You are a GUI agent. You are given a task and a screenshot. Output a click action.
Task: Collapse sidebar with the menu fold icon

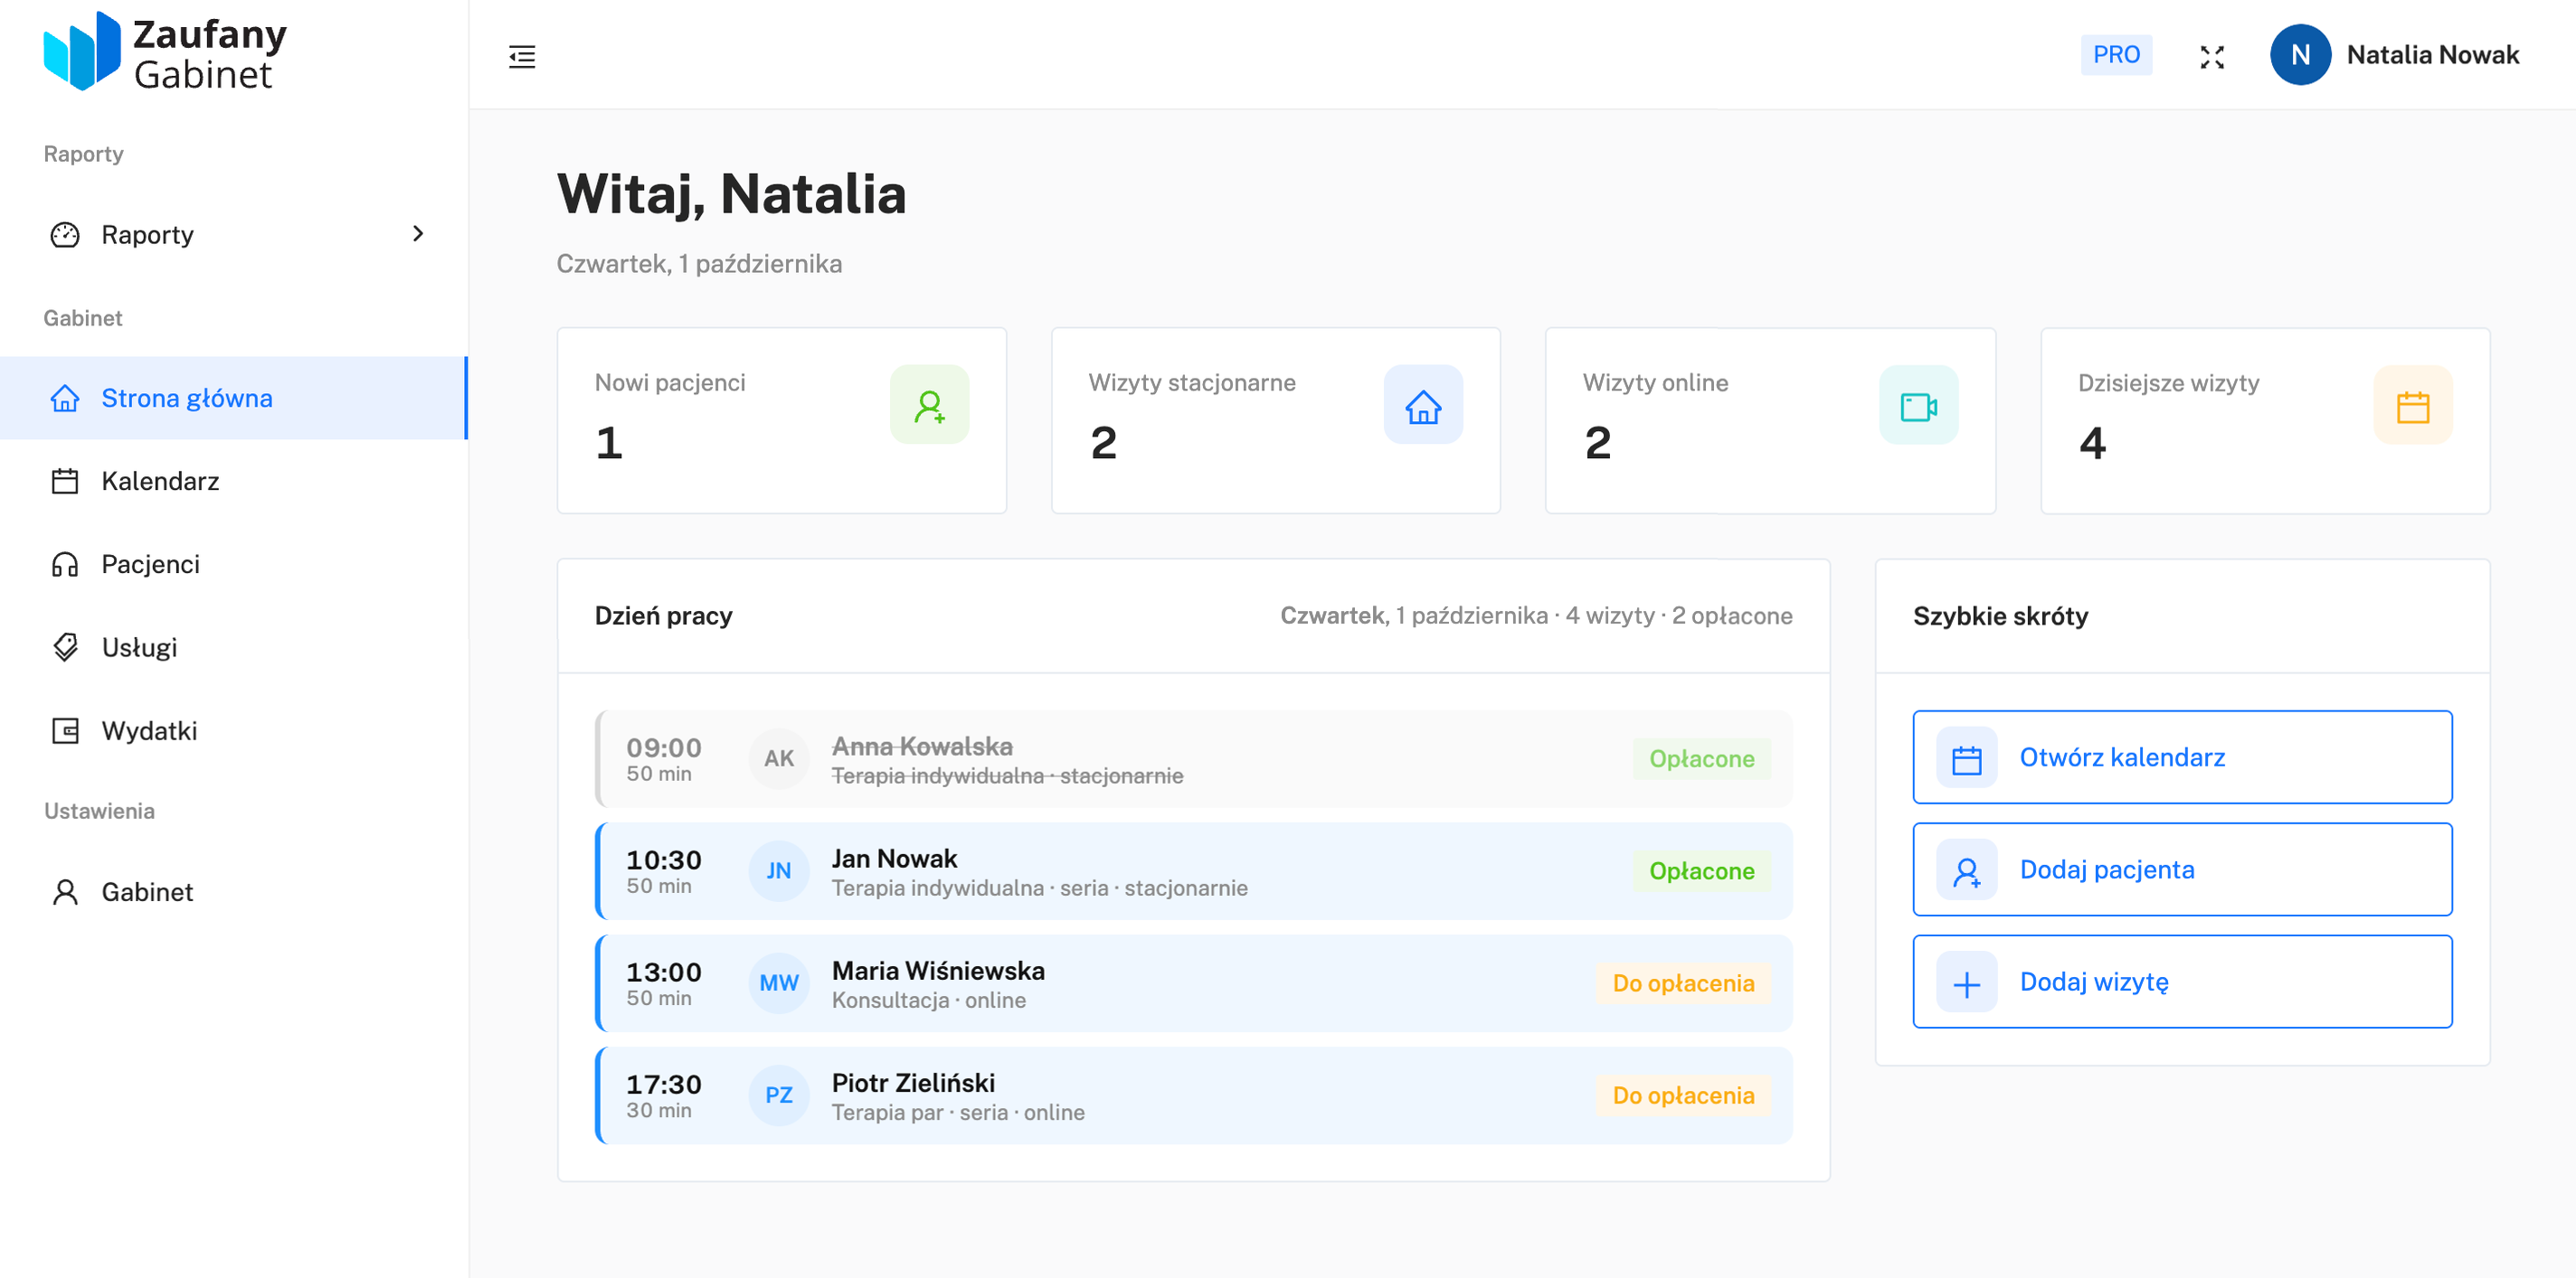(522, 56)
